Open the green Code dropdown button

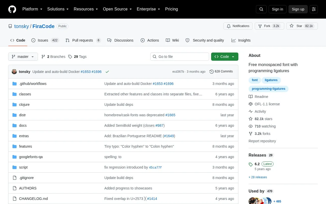pos(225,57)
